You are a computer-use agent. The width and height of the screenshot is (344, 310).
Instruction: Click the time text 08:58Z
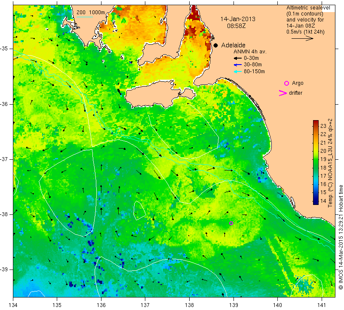click(236, 26)
